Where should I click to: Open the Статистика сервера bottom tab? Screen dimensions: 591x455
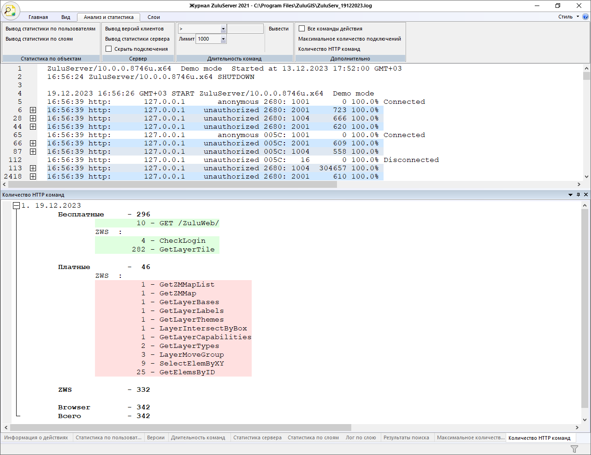257,437
